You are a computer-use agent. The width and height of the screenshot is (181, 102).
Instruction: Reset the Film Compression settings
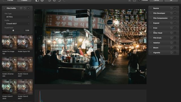pos(171,18)
